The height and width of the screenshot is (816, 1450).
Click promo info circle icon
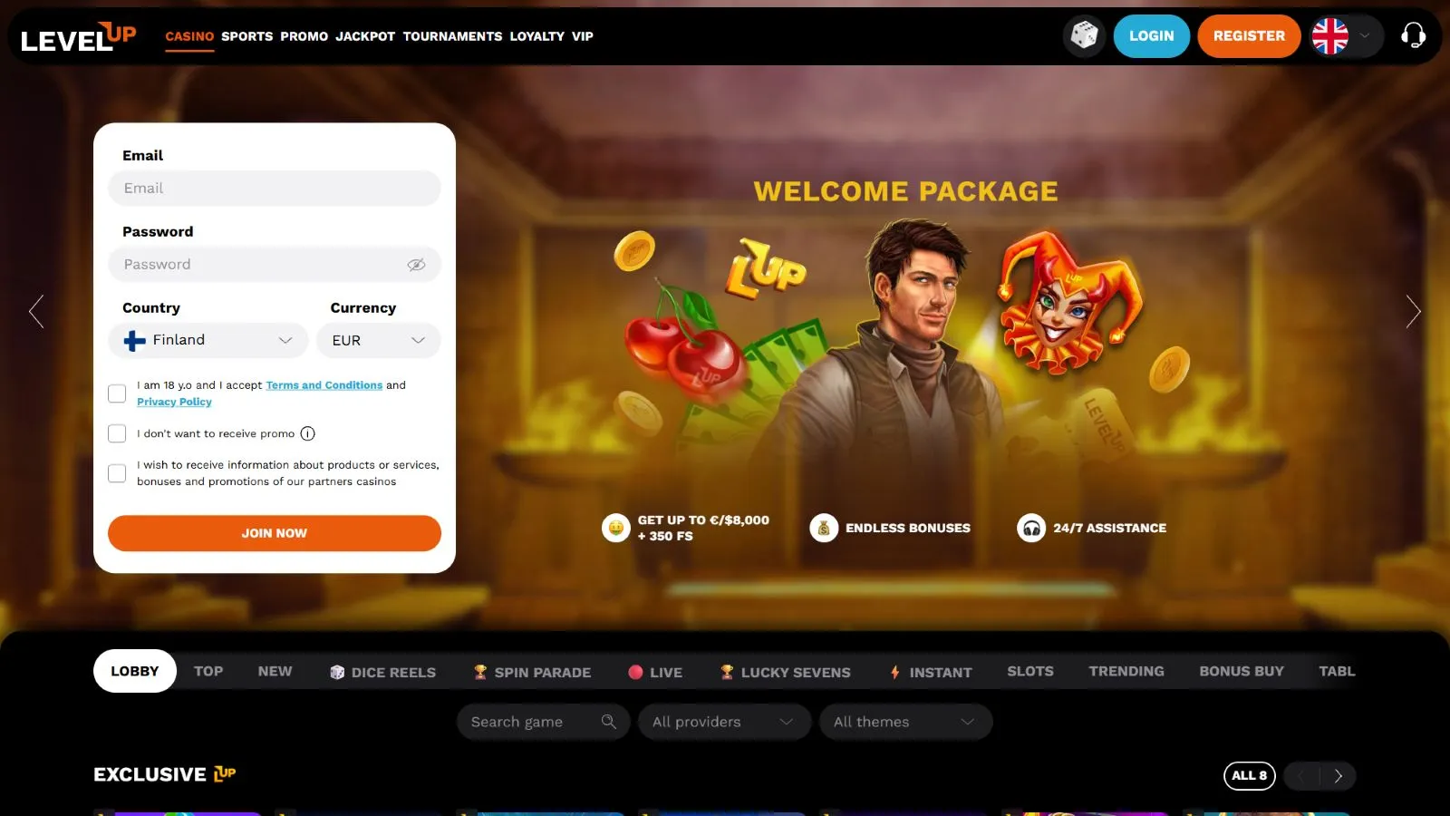(x=308, y=433)
